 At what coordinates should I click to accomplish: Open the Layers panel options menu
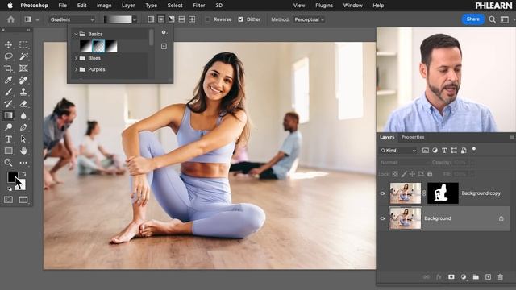point(512,137)
